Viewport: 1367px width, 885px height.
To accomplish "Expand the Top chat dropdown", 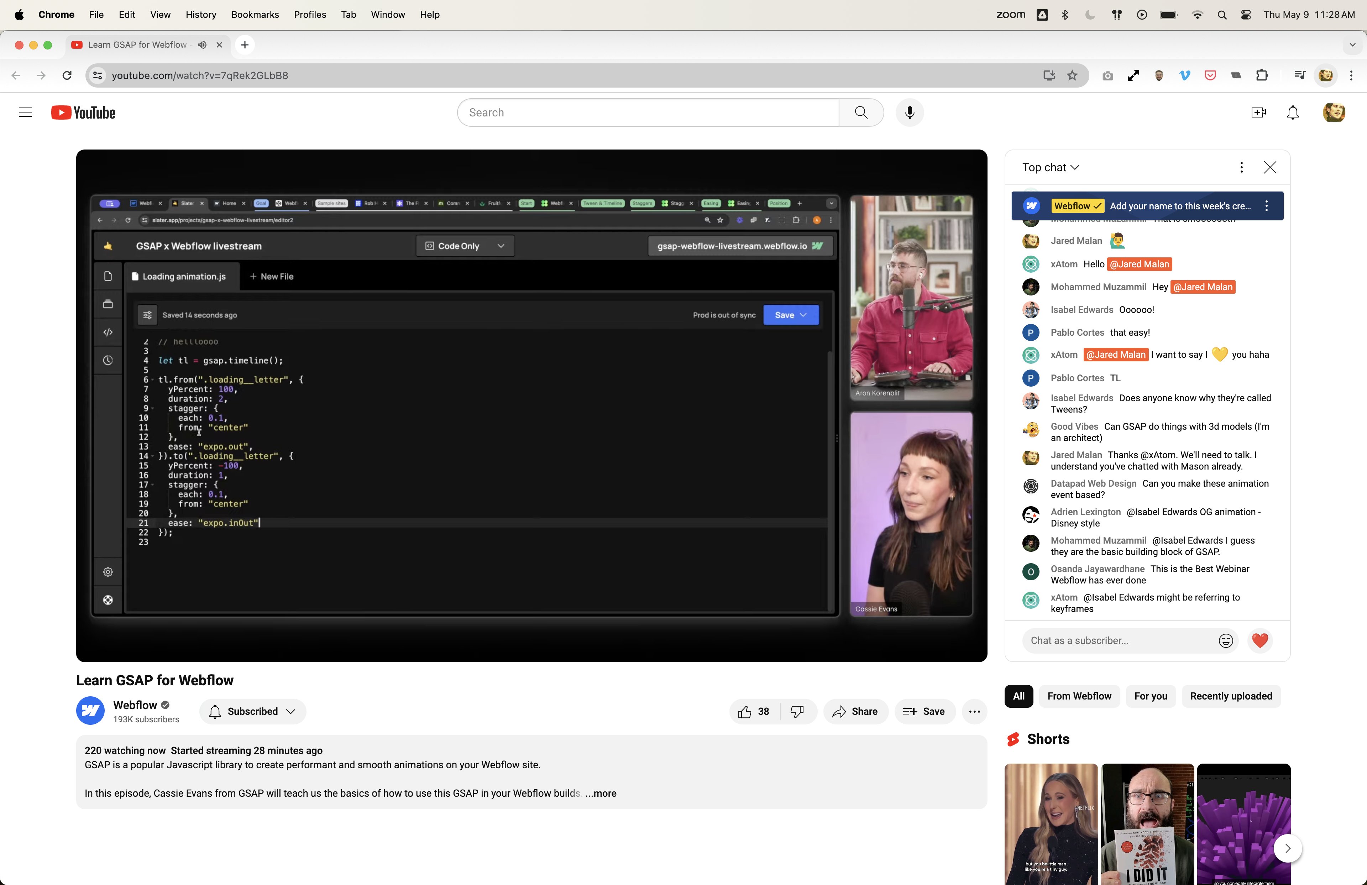I will point(1051,167).
